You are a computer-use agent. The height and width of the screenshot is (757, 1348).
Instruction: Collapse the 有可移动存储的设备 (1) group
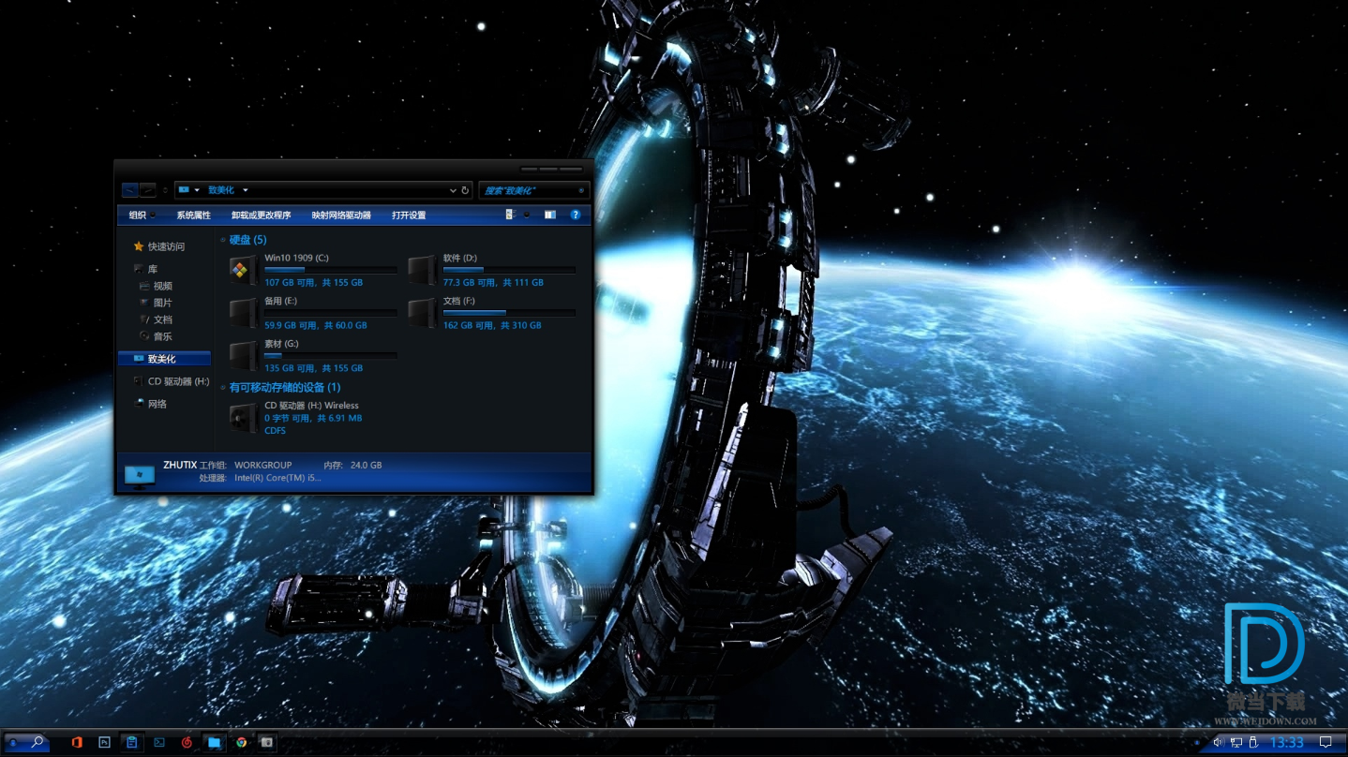click(x=223, y=388)
